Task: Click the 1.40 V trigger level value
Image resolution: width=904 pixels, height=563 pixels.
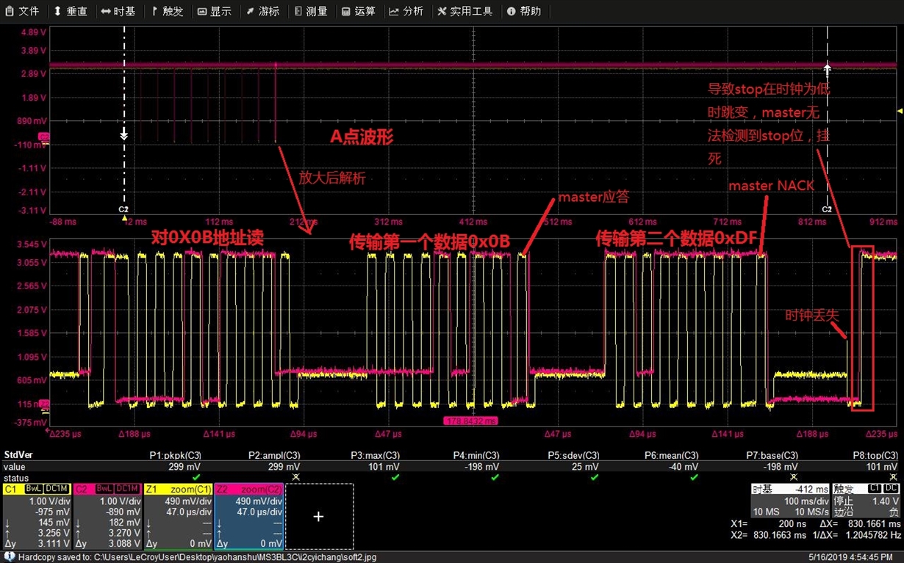Action: tap(886, 501)
